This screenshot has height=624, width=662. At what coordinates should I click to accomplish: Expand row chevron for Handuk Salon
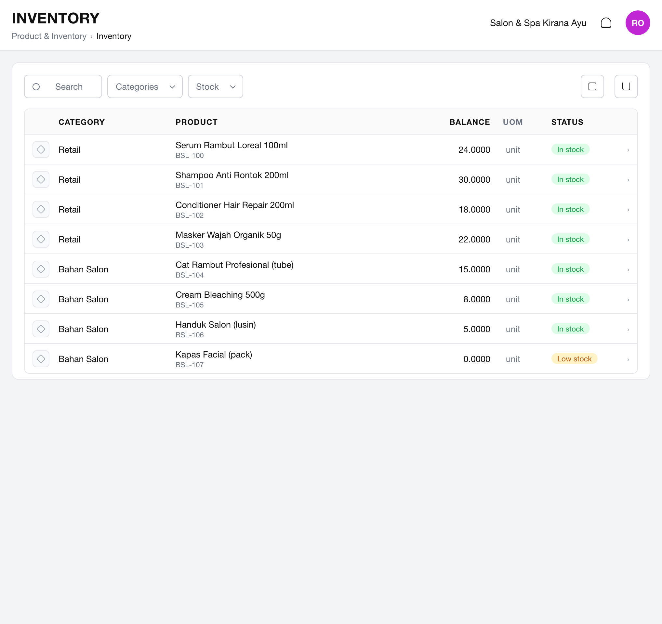coord(628,330)
